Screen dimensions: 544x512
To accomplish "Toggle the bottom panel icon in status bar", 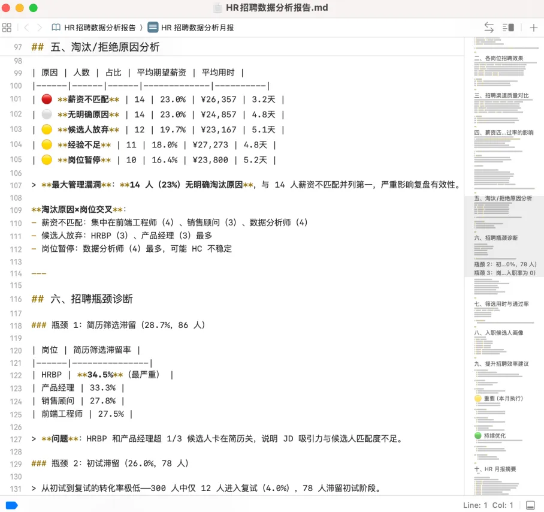I will [530, 505].
